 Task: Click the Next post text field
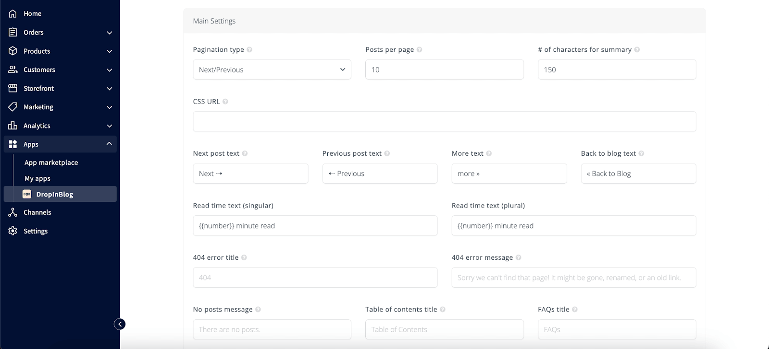pos(250,174)
